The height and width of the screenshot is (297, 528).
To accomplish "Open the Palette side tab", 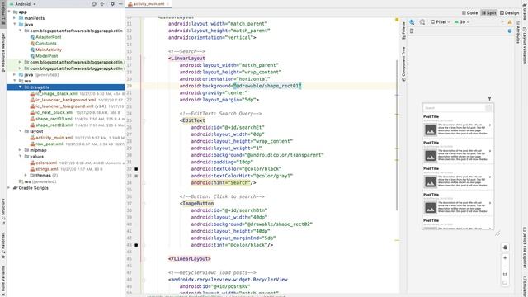I will (x=403, y=31).
